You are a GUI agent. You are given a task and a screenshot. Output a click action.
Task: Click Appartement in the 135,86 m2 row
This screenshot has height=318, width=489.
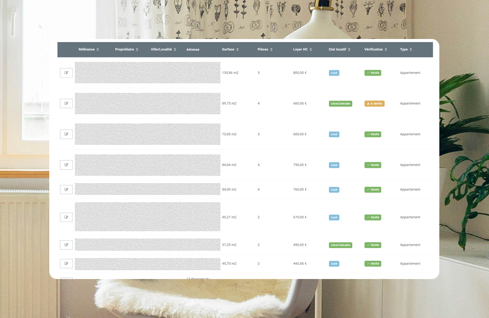[410, 73]
